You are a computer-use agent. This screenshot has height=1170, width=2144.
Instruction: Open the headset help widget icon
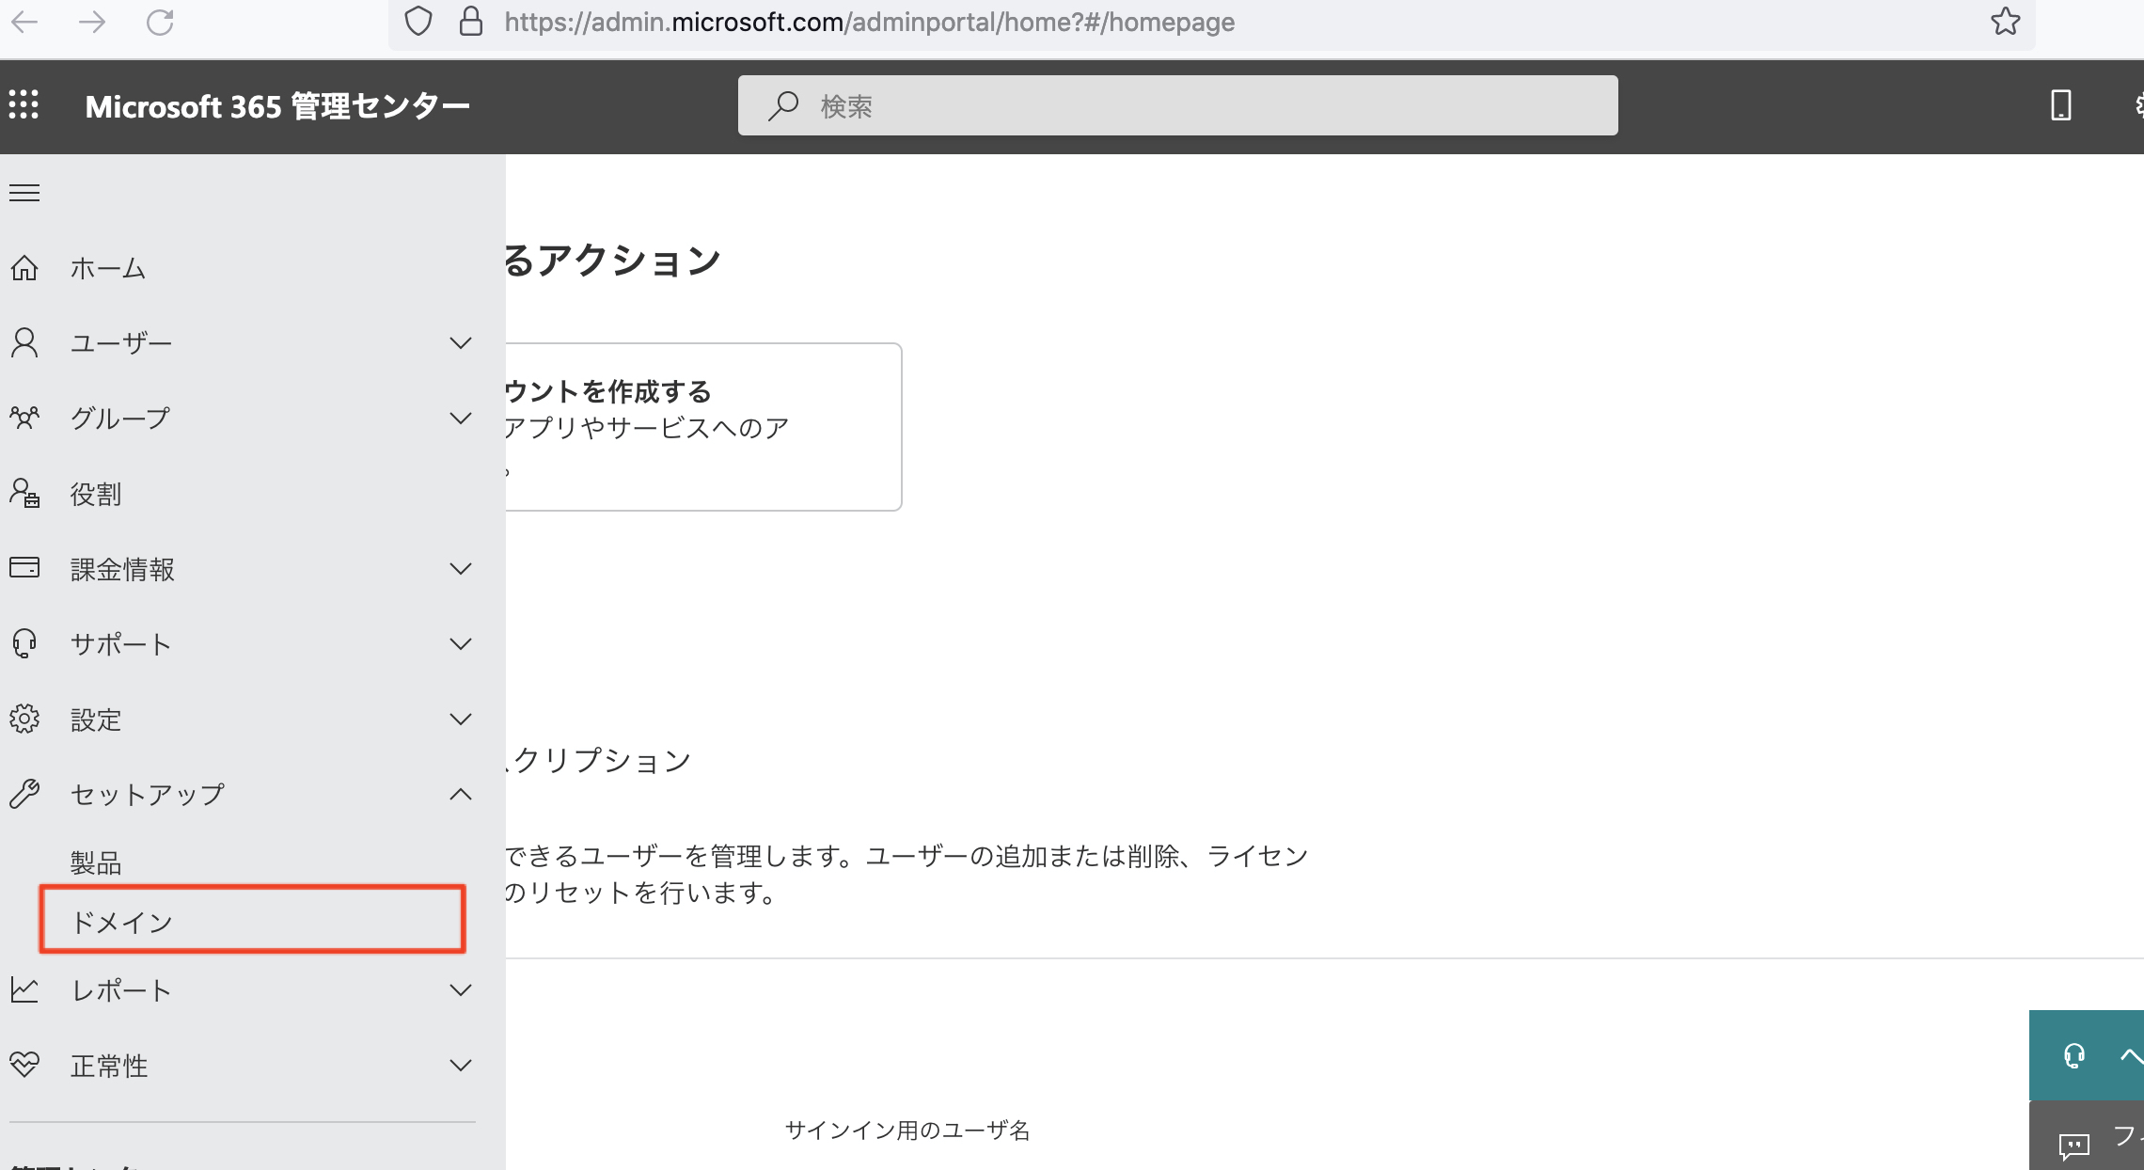pos(2073,1055)
